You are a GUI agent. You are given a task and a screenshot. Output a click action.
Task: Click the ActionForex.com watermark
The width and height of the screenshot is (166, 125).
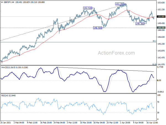click(116, 53)
